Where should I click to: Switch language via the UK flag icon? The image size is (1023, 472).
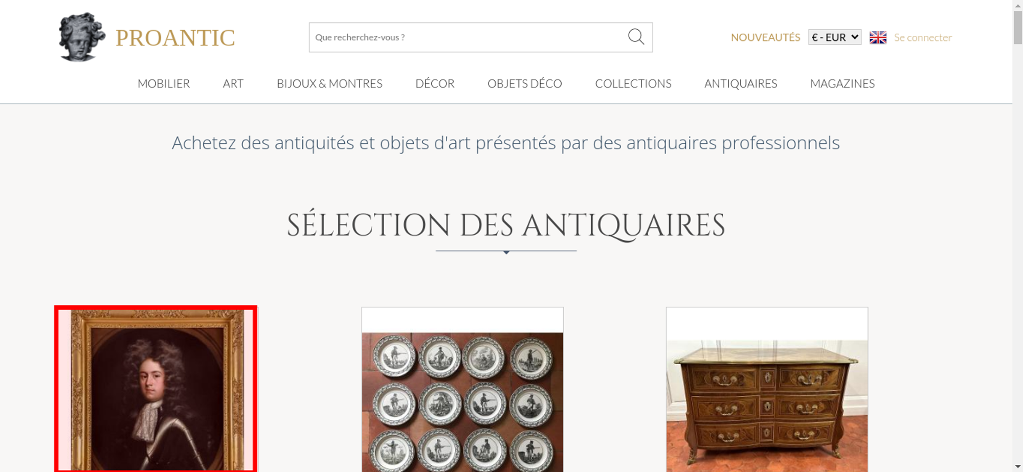tap(878, 37)
